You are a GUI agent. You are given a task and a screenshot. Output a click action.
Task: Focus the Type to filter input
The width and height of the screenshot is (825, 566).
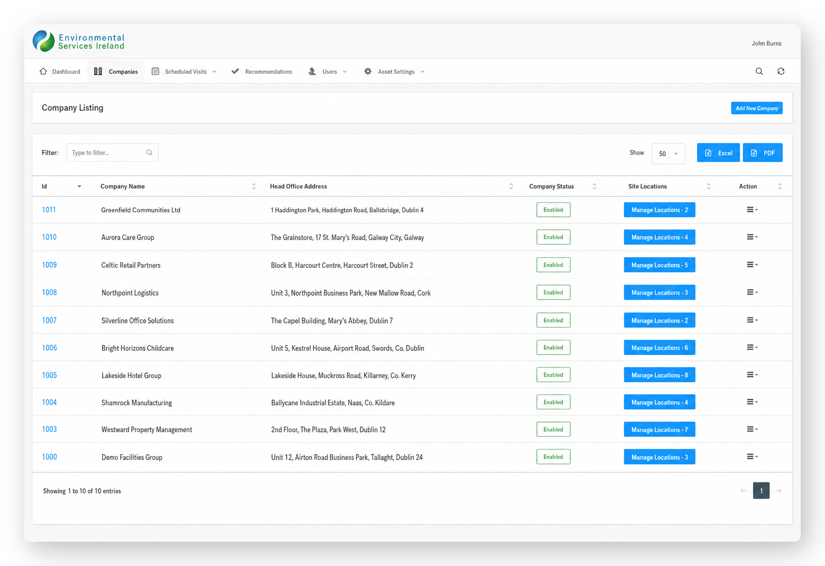(x=112, y=153)
